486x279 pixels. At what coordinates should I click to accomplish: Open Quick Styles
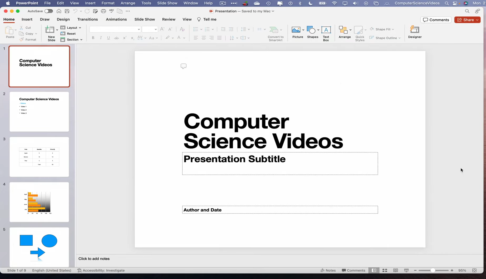coord(360,34)
